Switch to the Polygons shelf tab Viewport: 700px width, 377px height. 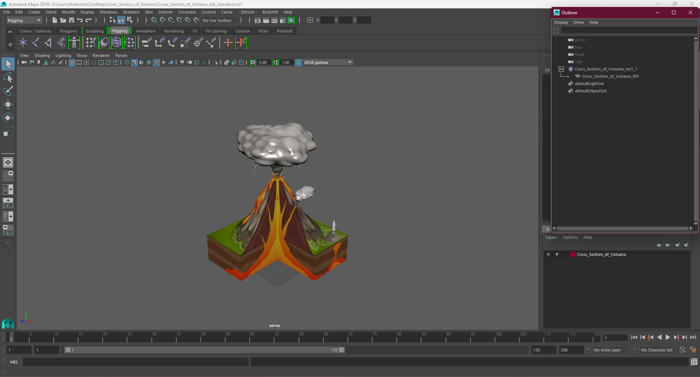coord(68,31)
